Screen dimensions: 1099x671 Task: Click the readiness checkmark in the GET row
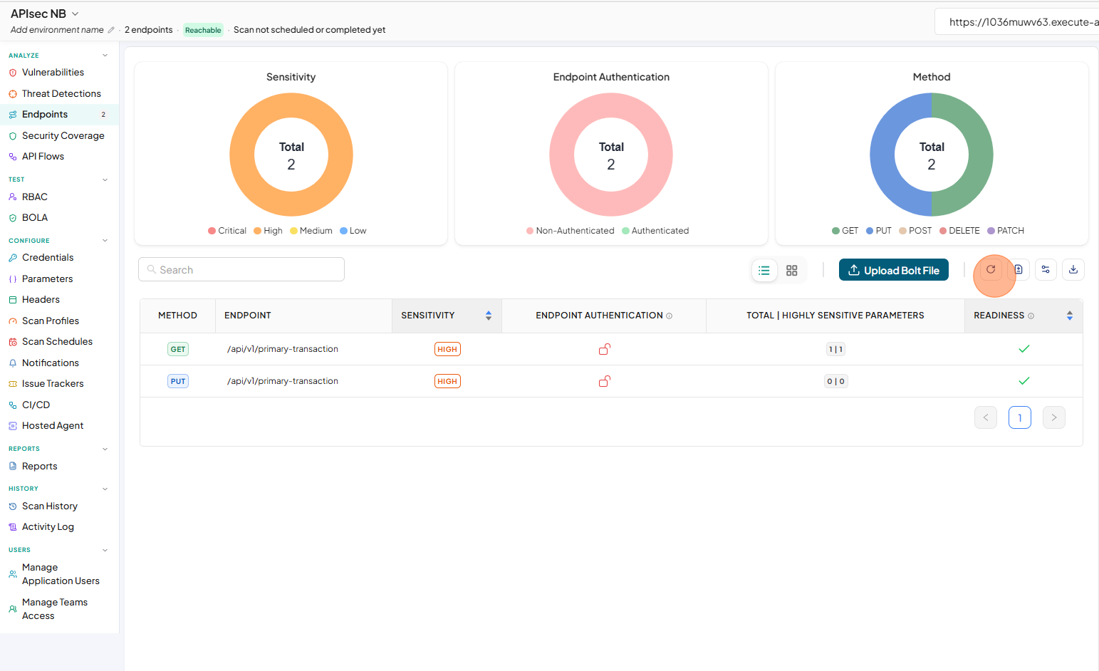pos(1024,349)
